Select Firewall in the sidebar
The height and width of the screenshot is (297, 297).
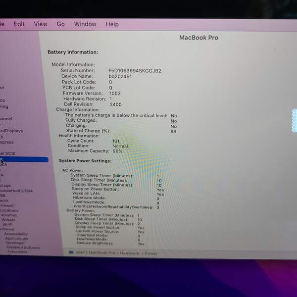6,205
